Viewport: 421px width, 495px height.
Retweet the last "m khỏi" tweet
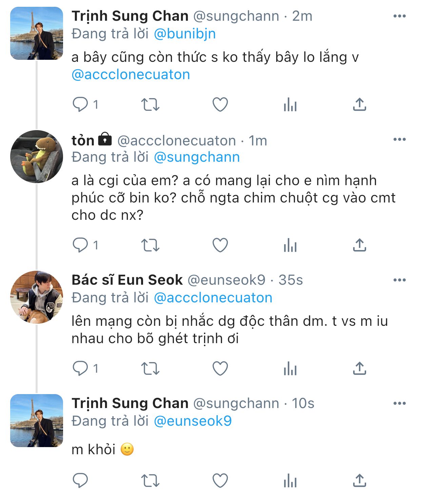(x=150, y=481)
